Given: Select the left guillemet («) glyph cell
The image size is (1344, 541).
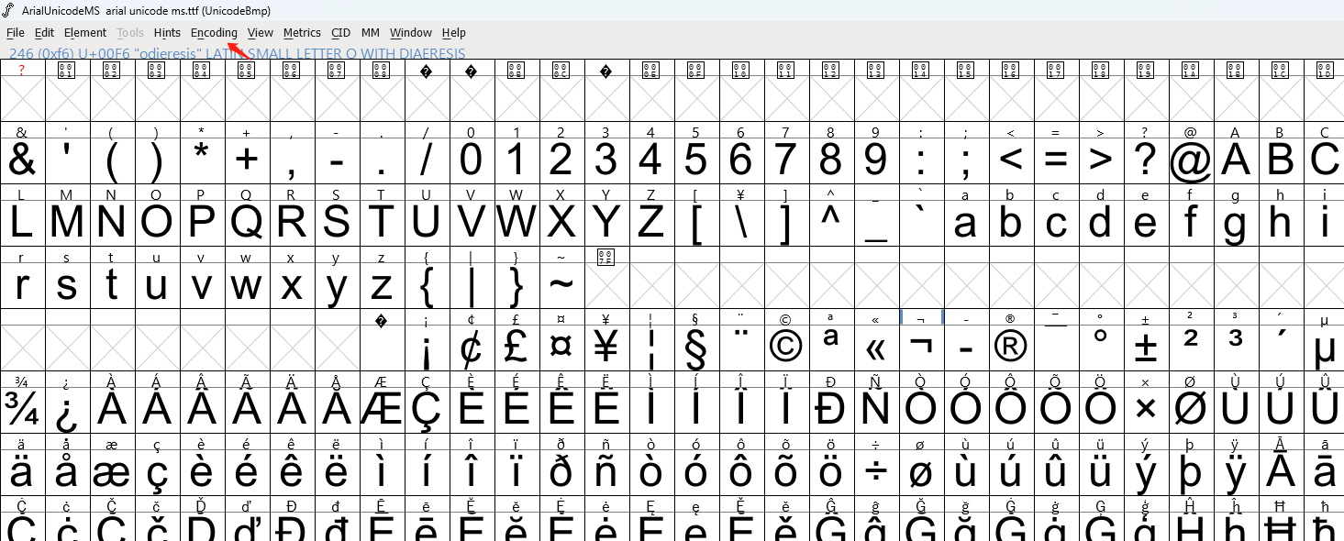Looking at the screenshot, I should click(x=875, y=348).
